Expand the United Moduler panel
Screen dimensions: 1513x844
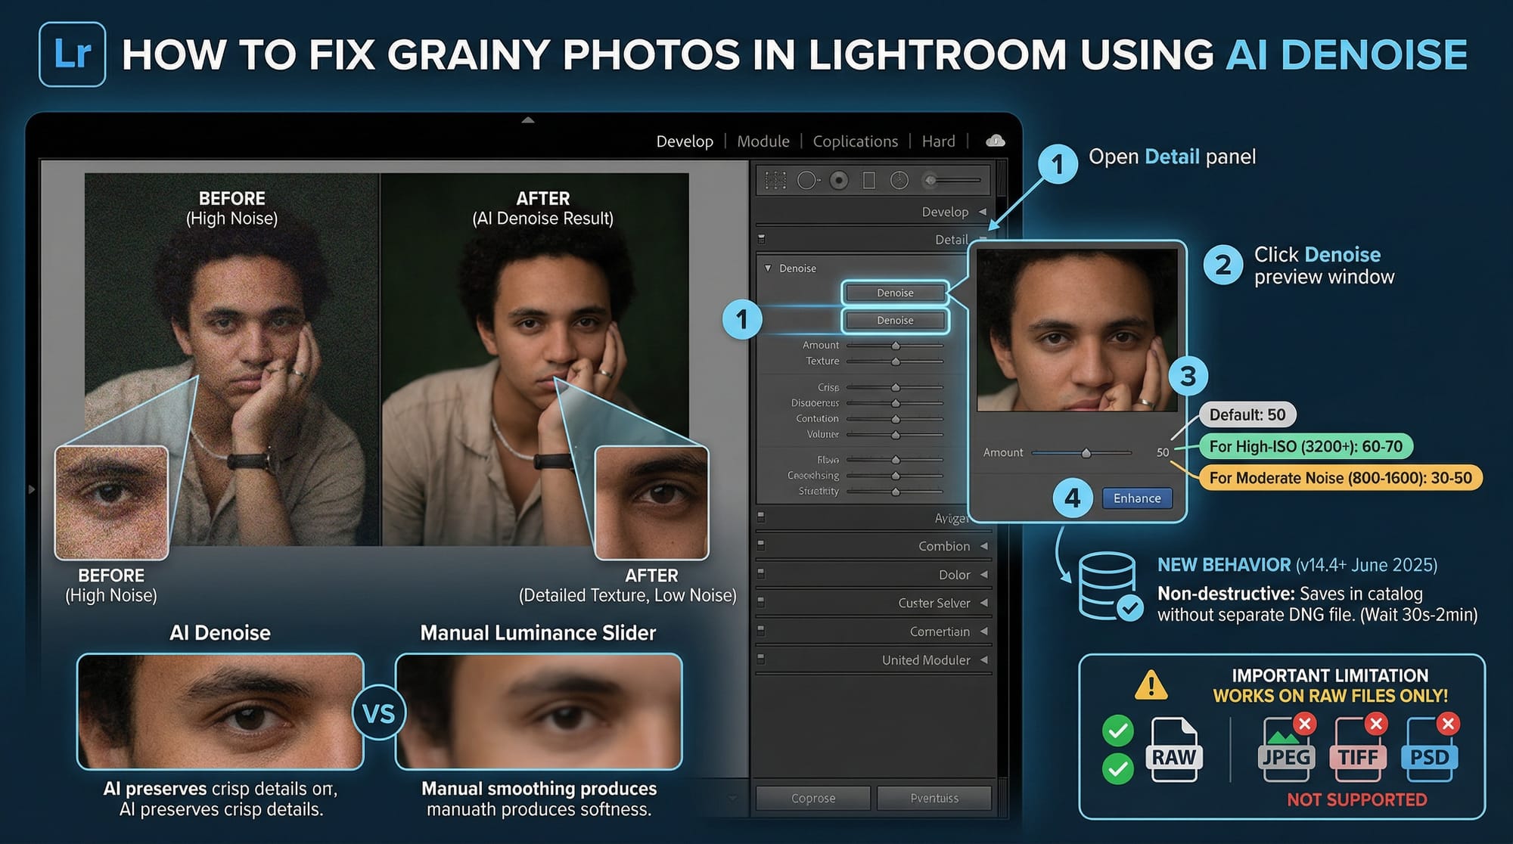point(984,660)
